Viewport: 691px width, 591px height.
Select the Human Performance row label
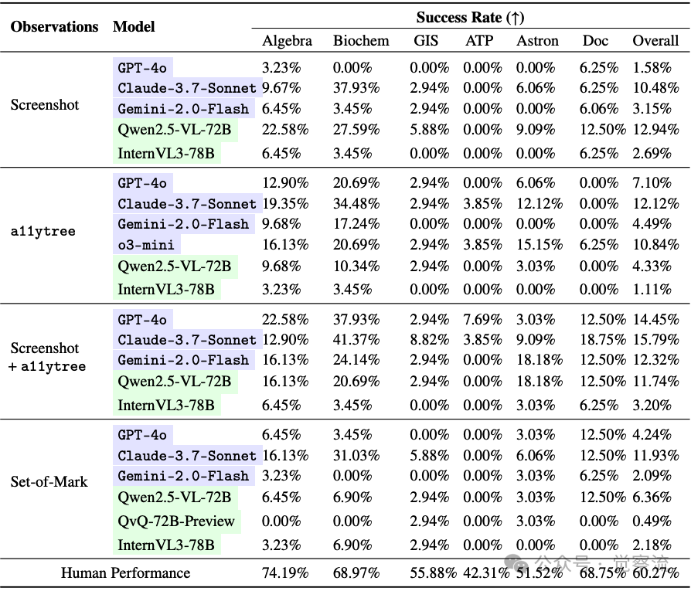pyautogui.click(x=125, y=572)
